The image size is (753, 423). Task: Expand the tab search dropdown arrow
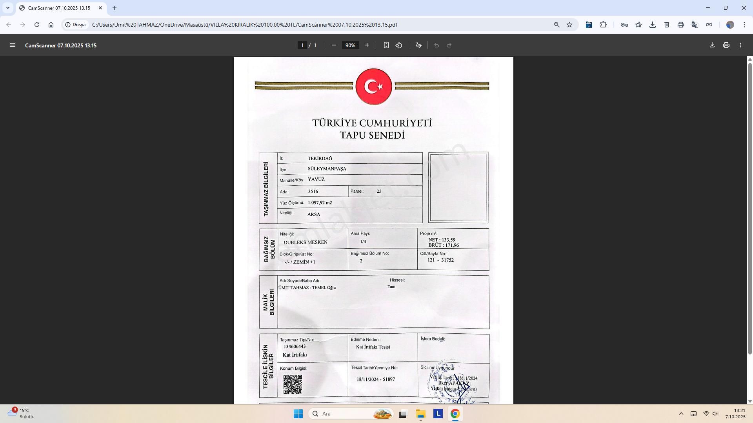(7, 8)
